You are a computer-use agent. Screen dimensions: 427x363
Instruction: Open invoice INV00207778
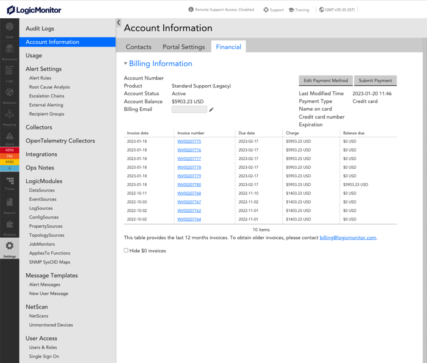pyautogui.click(x=189, y=167)
